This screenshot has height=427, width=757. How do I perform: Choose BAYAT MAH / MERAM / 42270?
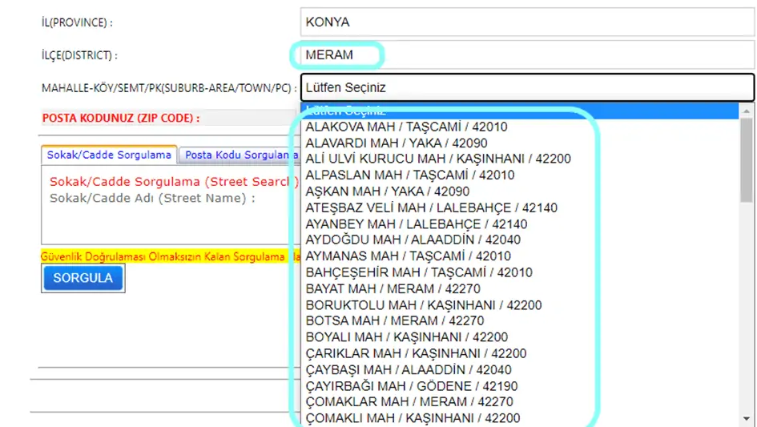393,288
